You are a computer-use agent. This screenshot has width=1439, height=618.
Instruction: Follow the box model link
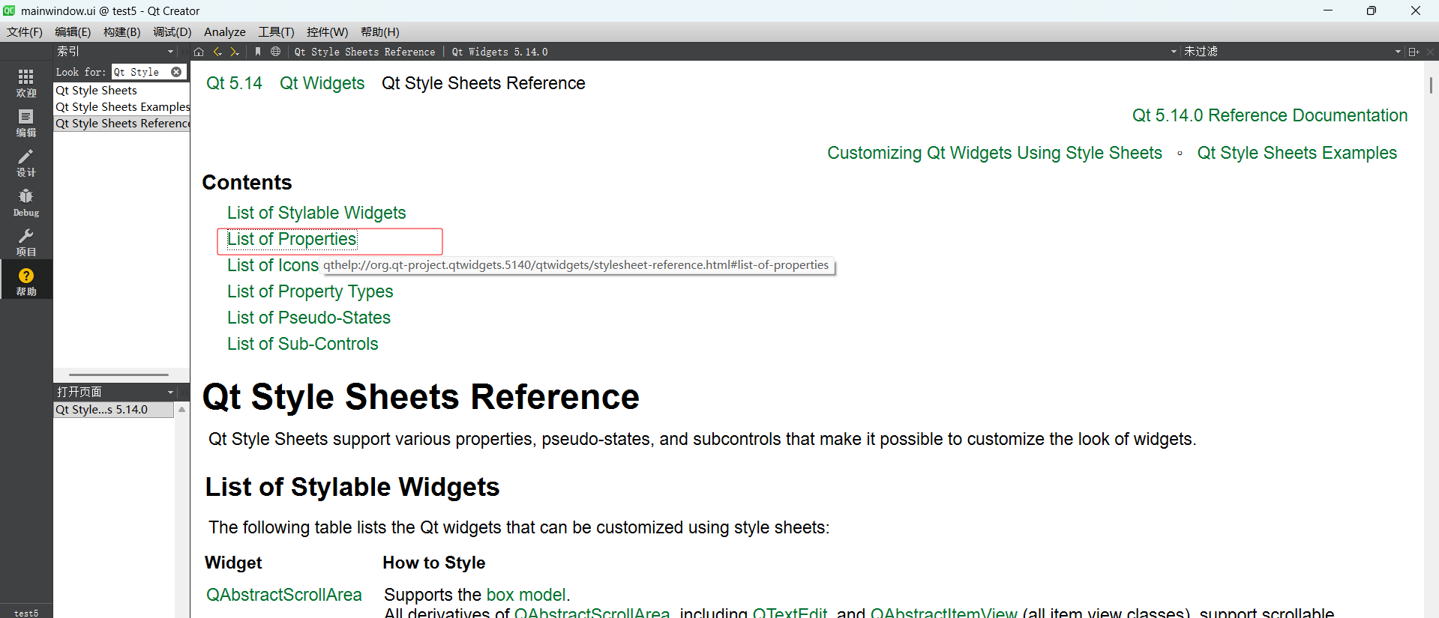526,595
